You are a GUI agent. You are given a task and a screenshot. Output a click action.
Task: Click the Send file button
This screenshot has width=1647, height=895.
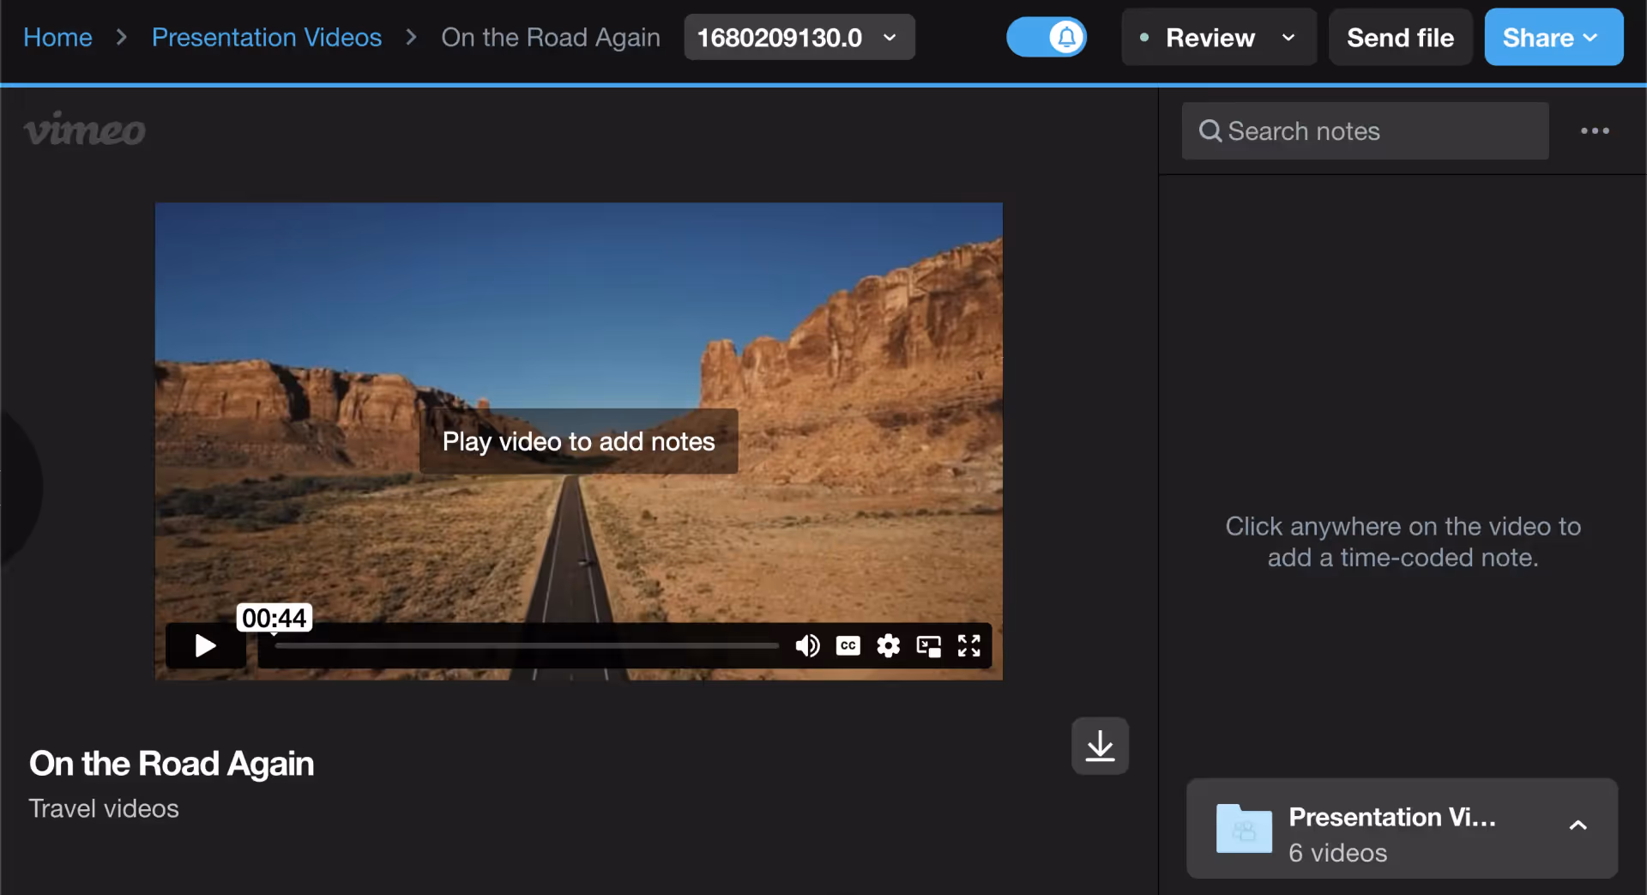coord(1399,37)
